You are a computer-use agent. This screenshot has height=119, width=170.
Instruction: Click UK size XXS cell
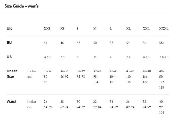pos(47,29)
